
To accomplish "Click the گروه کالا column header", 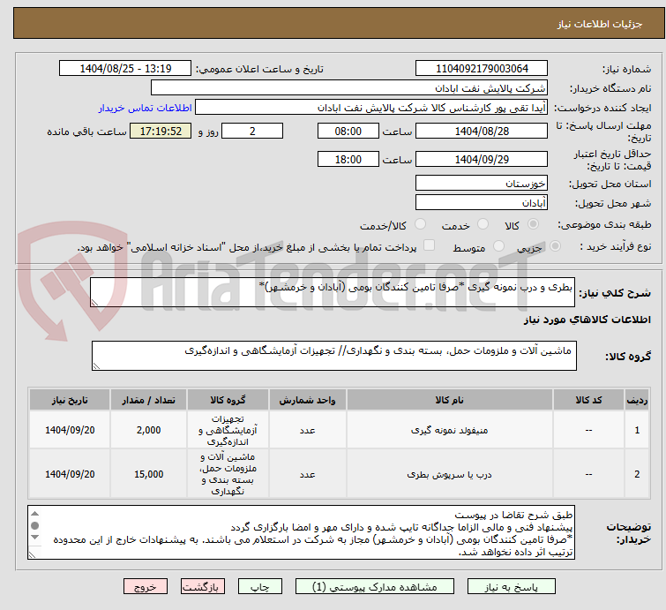I will (228, 400).
